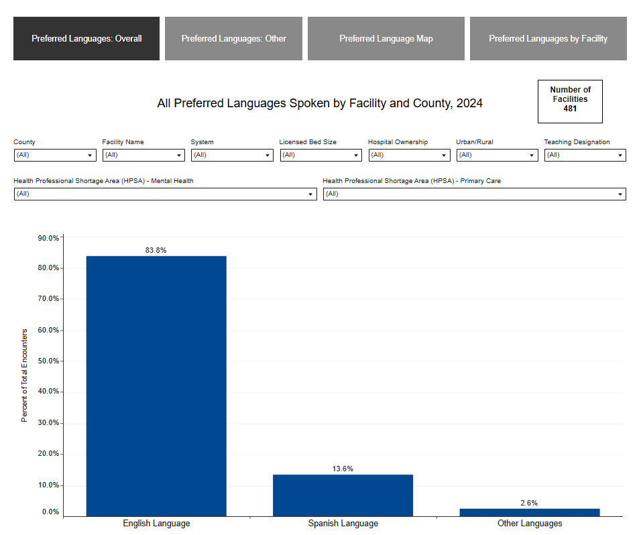Select the Spanish Language bar
This screenshot has height=535, width=641.
point(343,493)
